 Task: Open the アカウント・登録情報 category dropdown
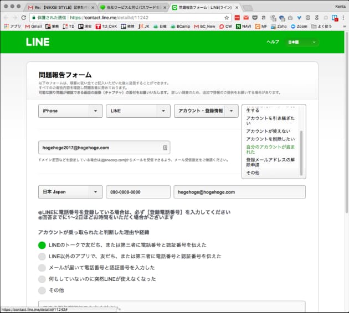pos(206,111)
